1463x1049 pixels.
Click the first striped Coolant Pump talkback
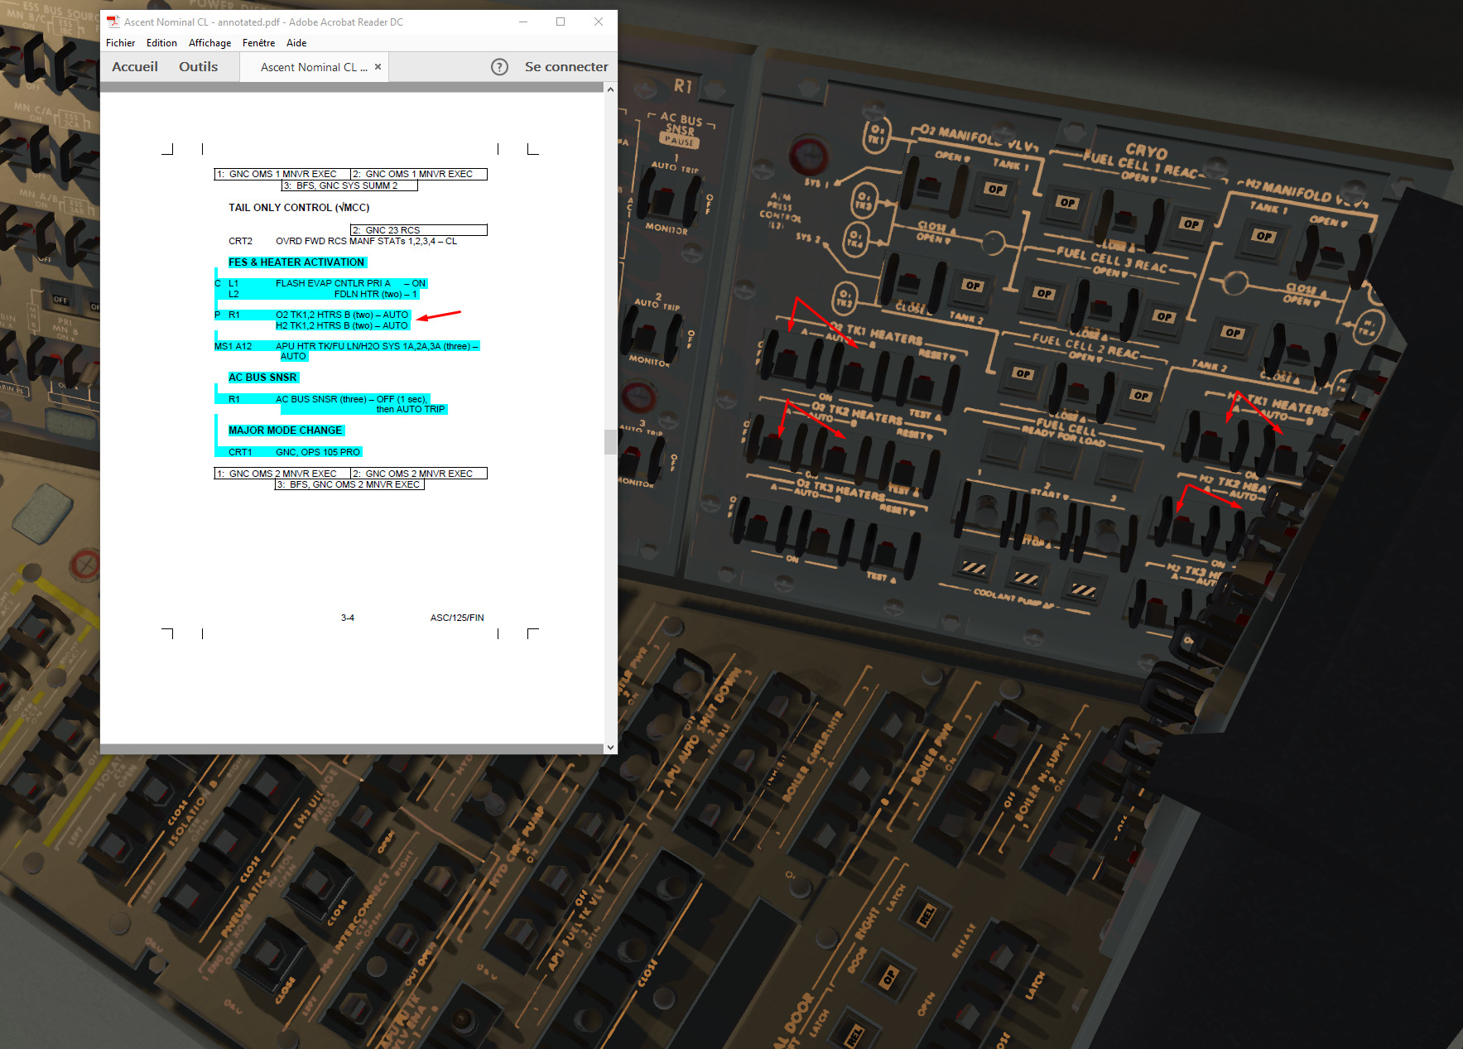(974, 568)
